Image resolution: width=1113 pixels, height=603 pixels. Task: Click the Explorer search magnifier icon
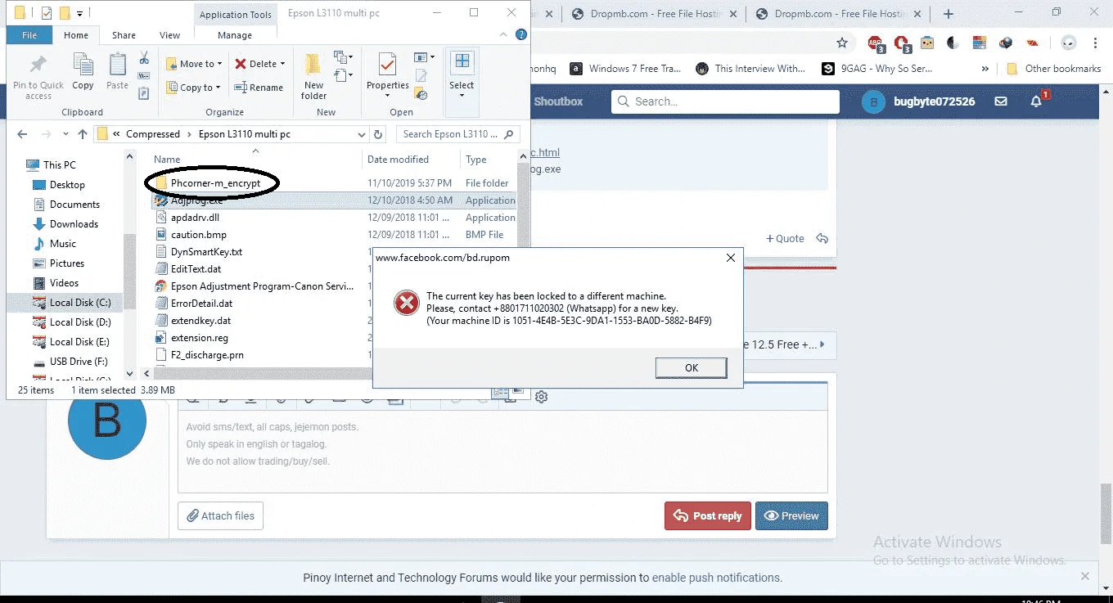coord(508,134)
